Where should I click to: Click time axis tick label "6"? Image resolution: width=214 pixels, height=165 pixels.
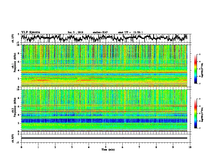click(123, 147)
